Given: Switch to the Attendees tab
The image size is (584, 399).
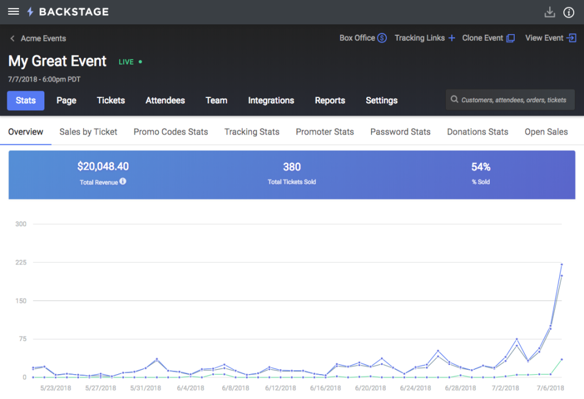Looking at the screenshot, I should coord(165,100).
